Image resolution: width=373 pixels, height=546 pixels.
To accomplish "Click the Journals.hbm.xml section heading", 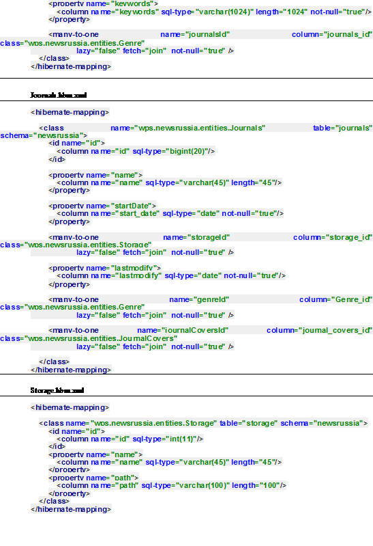I will (59, 95).
